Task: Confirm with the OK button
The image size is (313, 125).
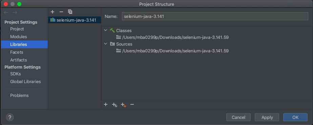Action: click(x=295, y=117)
